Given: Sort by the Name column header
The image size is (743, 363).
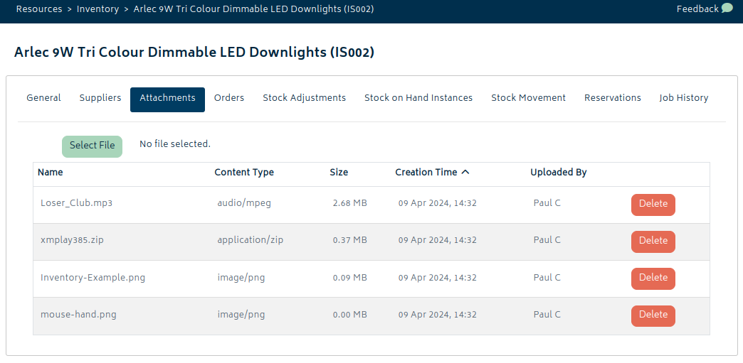Looking at the screenshot, I should point(51,173).
